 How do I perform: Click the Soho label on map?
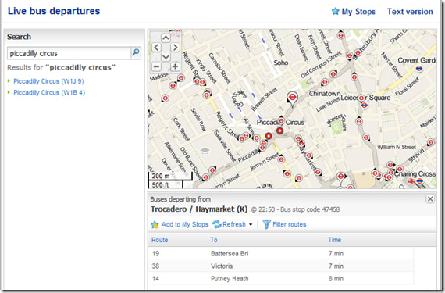coord(281,63)
